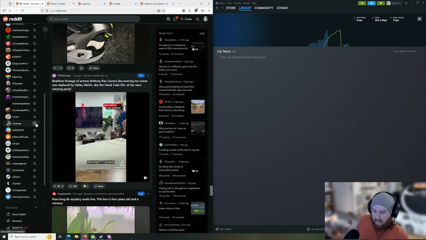Open Reddit chat messages icon

click(x=175, y=19)
